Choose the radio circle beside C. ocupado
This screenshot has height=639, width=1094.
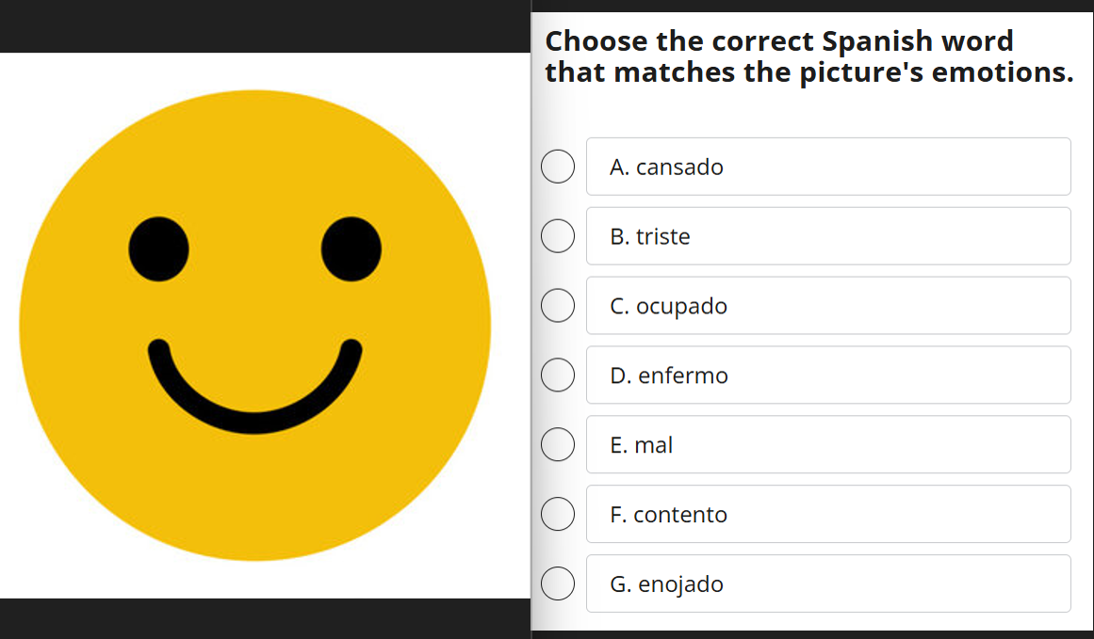558,306
